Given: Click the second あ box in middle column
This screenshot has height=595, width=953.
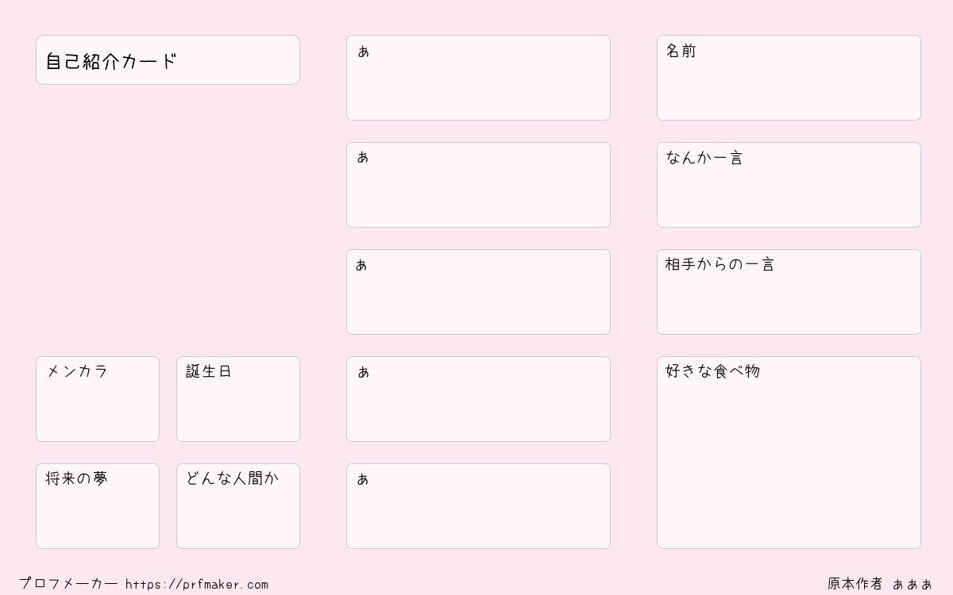Looking at the screenshot, I should click(478, 185).
